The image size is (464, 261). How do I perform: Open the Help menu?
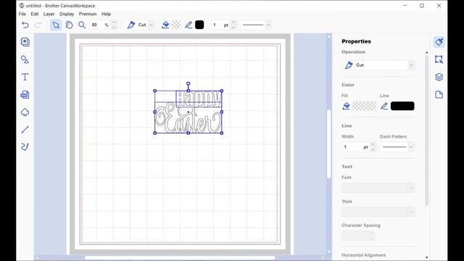(106, 14)
